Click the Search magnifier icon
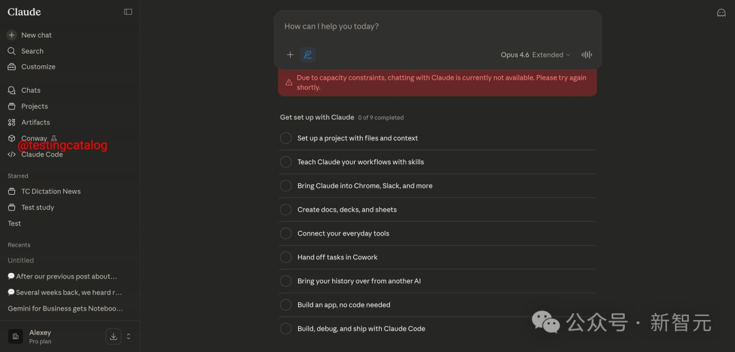The width and height of the screenshot is (735, 352). point(12,51)
